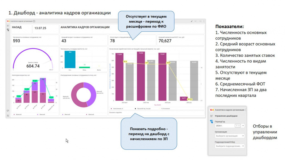This screenshot has width=285, height=160.
Task: Toggle Мужской legend in gender donut chart
Action: click(90, 114)
